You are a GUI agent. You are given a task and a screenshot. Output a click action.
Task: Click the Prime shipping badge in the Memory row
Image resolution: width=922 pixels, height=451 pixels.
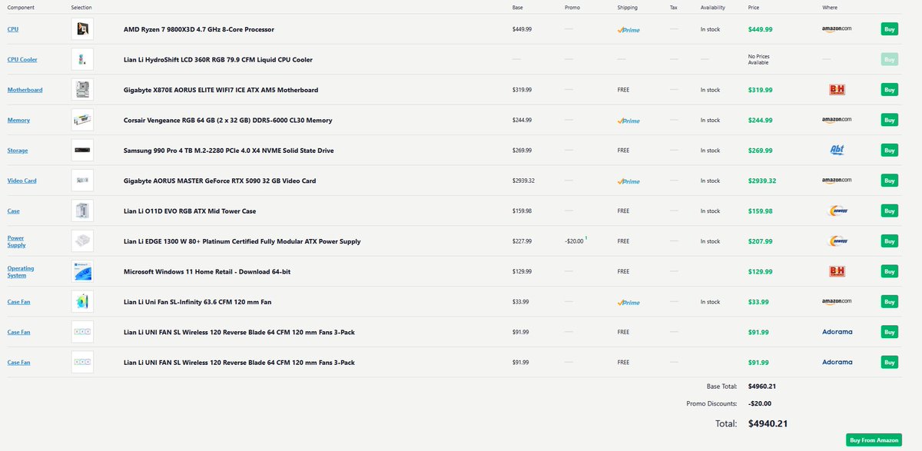click(628, 121)
